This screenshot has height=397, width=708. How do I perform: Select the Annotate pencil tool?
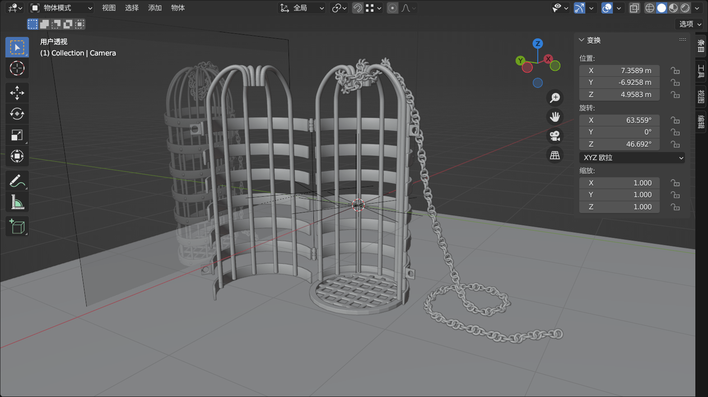coord(17,181)
